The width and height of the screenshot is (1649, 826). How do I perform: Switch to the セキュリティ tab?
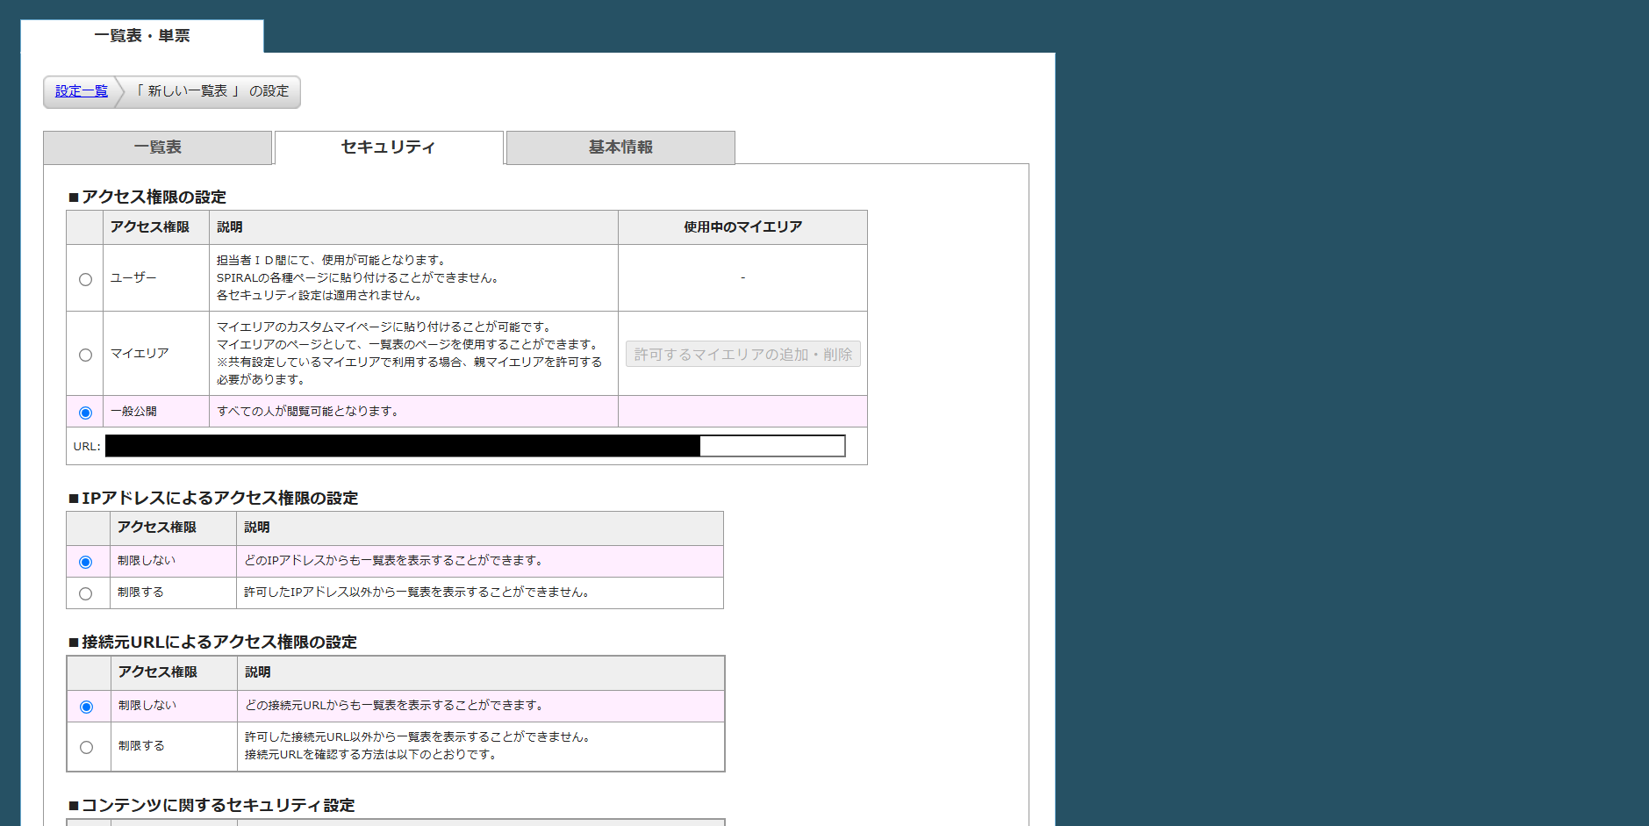pyautogui.click(x=389, y=147)
